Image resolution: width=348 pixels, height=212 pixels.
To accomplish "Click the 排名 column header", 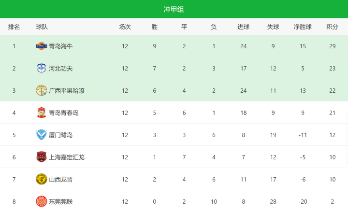I will pyautogui.click(x=14, y=27).
